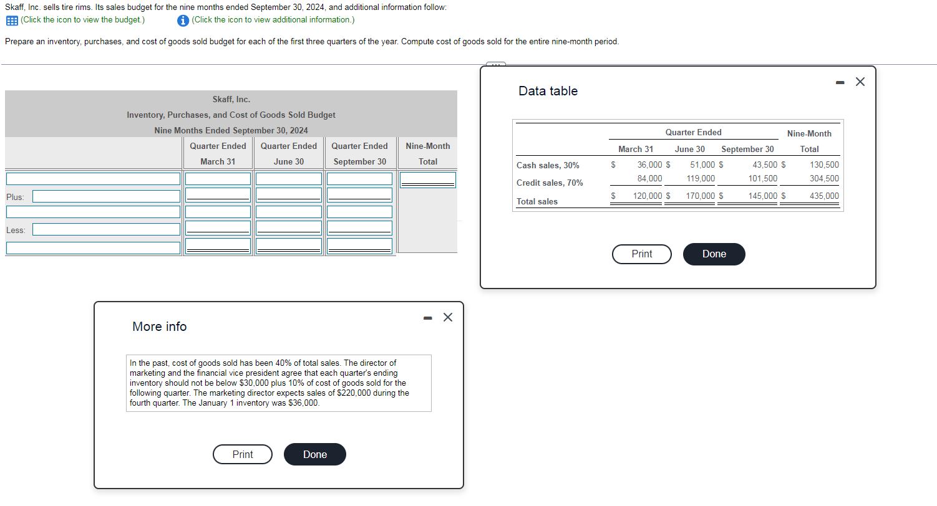This screenshot has width=937, height=506.
Task: Select the first row June 30 amount field
Action: [x=289, y=179]
